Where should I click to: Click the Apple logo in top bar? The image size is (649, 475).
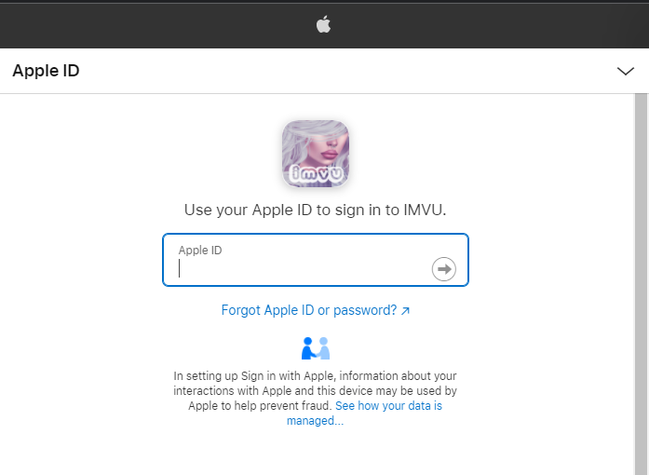[x=324, y=24]
